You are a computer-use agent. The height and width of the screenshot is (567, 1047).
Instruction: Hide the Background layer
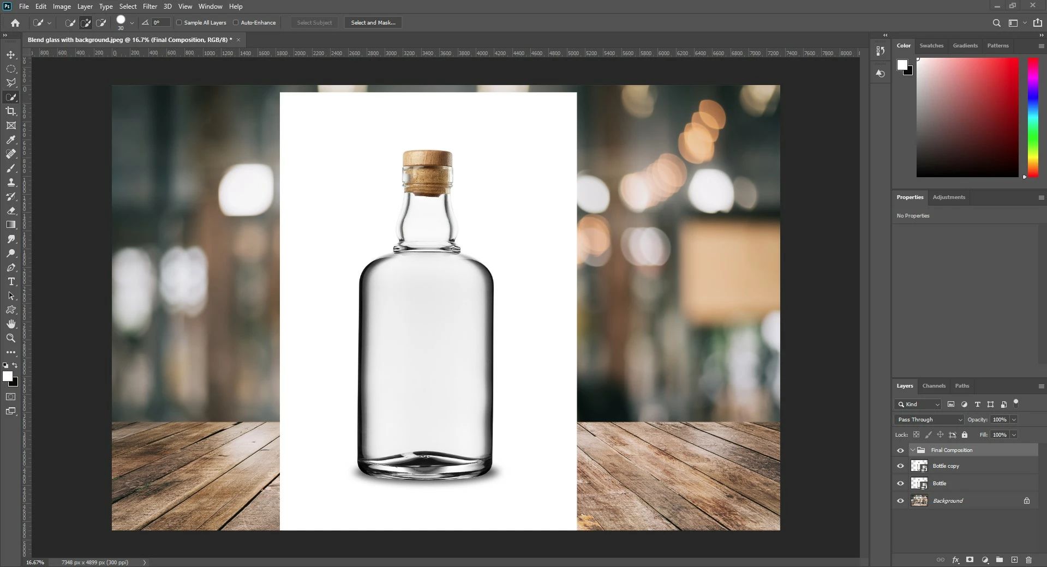[x=900, y=501]
